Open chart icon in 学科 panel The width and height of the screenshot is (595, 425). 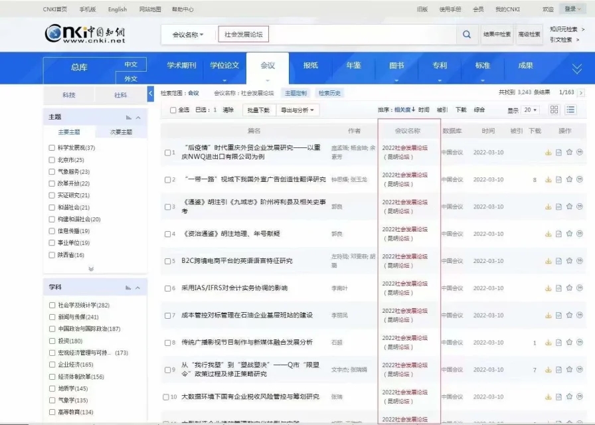pos(128,288)
